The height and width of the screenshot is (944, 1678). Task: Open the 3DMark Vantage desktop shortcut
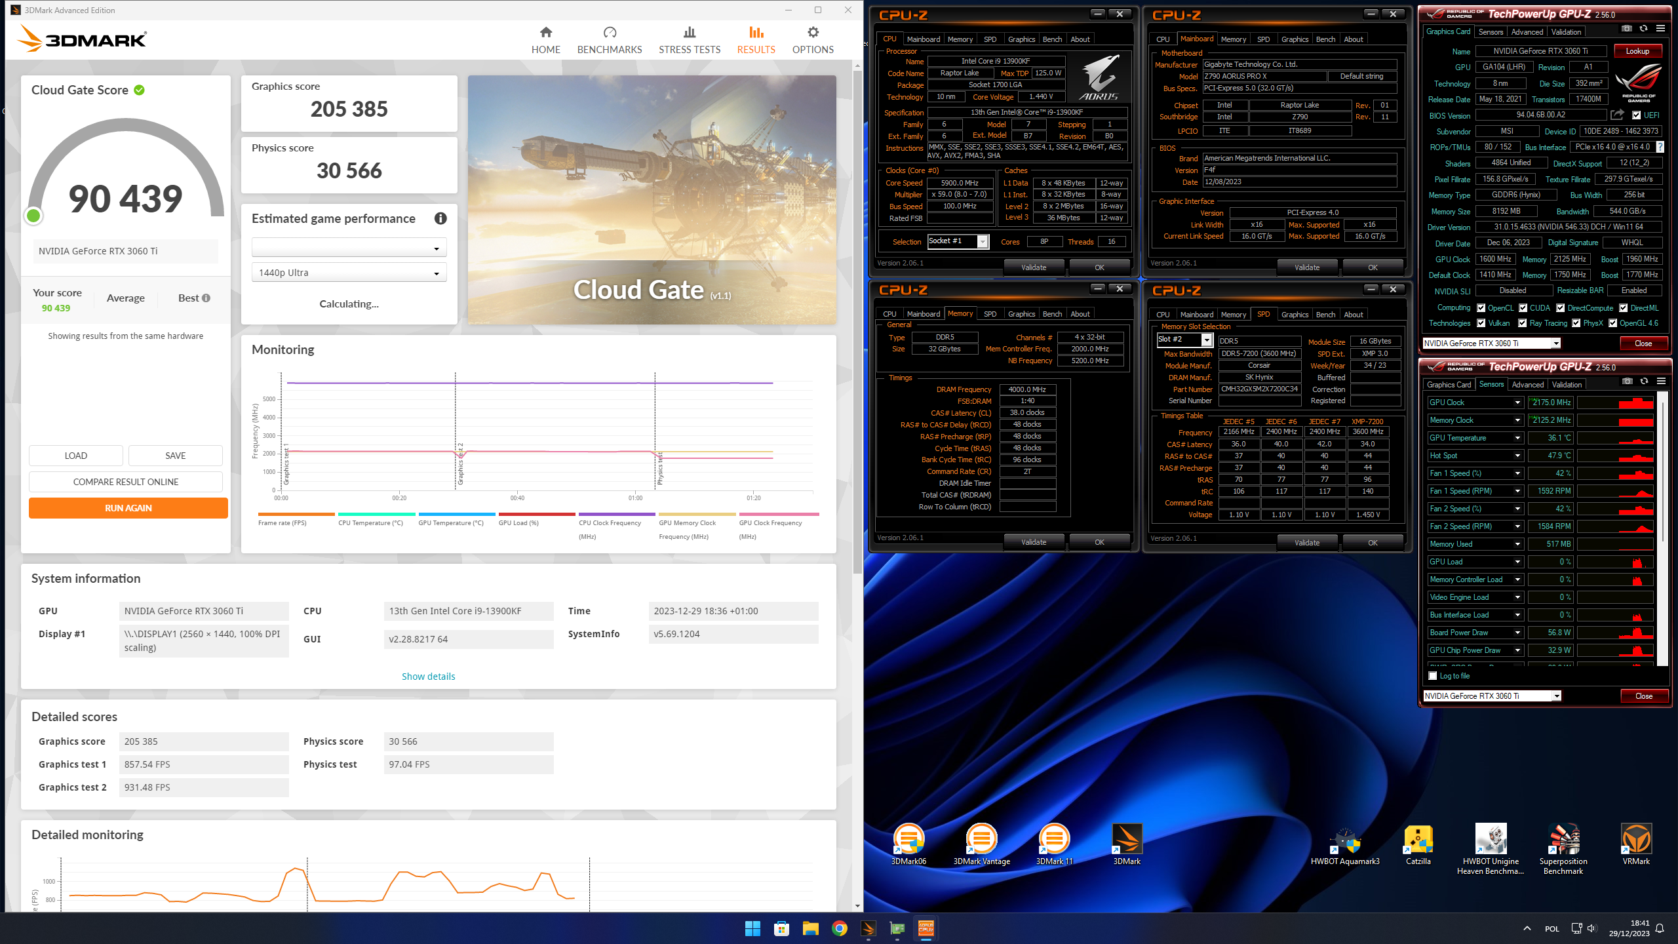[x=981, y=844]
